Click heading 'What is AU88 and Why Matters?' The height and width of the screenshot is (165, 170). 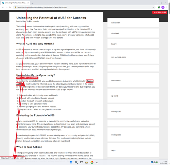click(35, 44)
